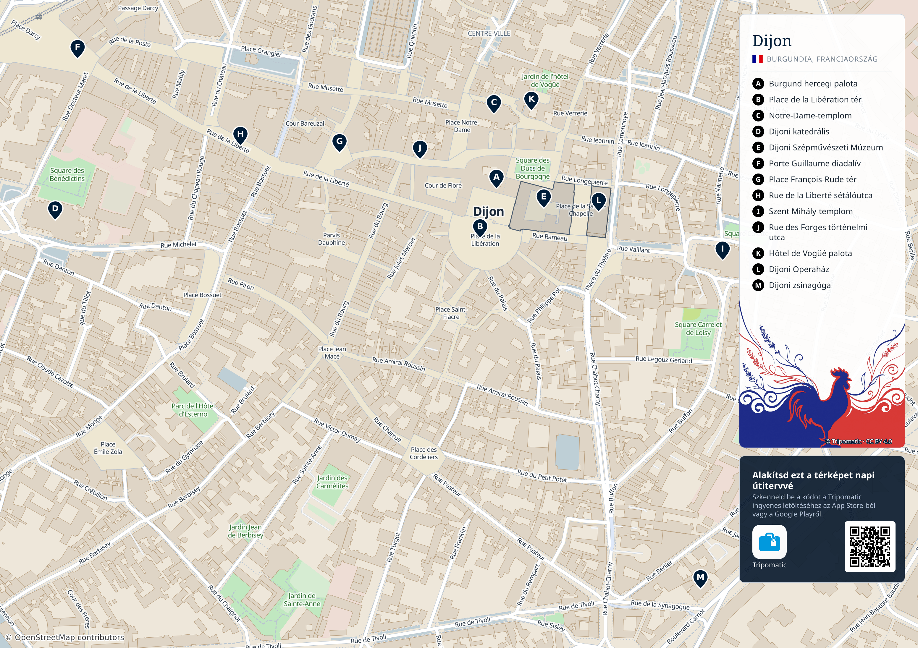Select map pin J on Rue des Forges

[x=420, y=150]
